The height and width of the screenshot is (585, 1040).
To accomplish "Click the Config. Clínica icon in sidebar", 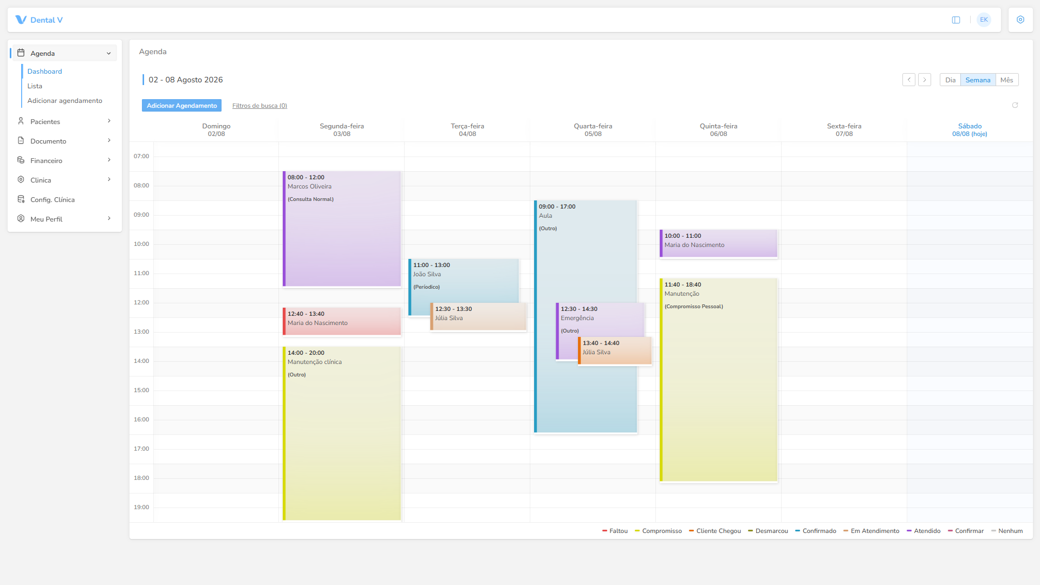I will (x=21, y=199).
